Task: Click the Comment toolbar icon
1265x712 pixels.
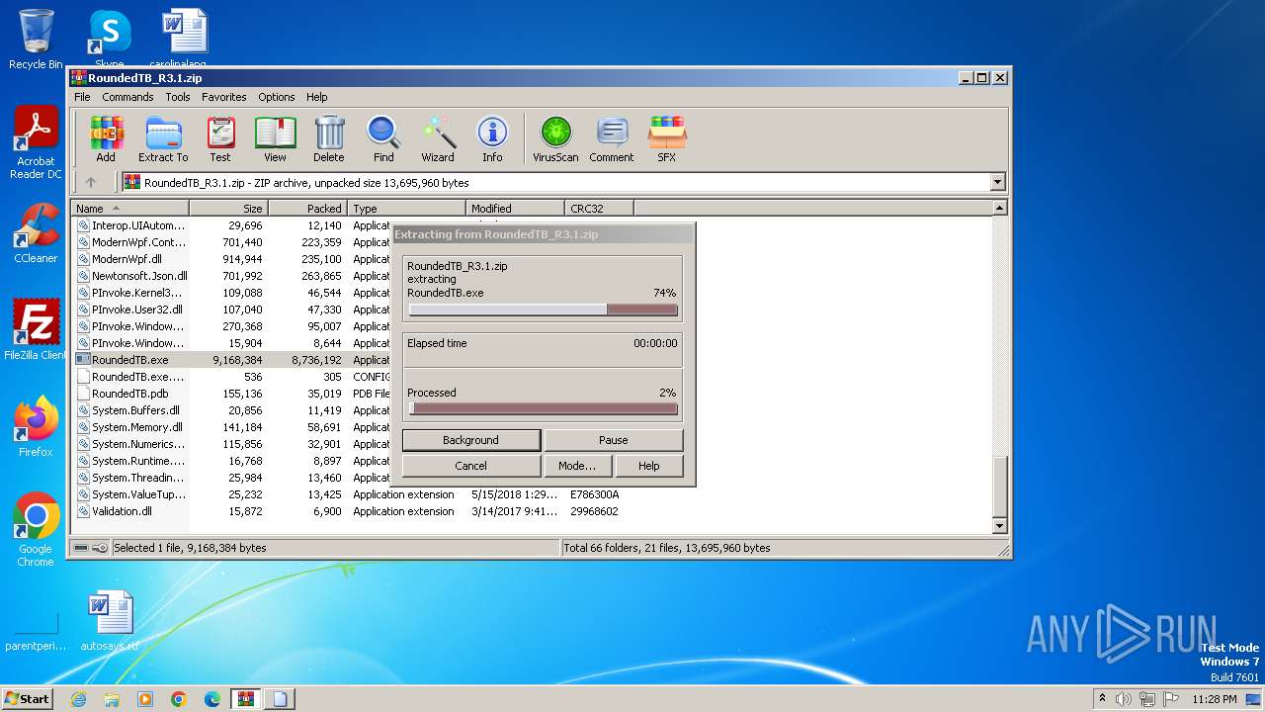Action: tap(612, 138)
